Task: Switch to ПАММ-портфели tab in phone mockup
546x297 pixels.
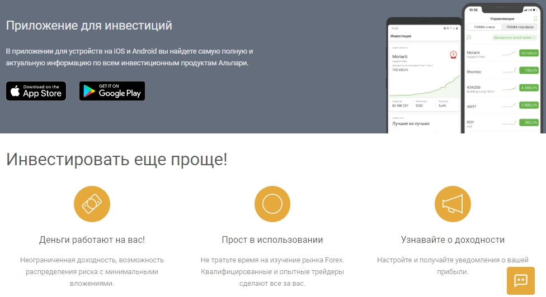Action: [520, 27]
